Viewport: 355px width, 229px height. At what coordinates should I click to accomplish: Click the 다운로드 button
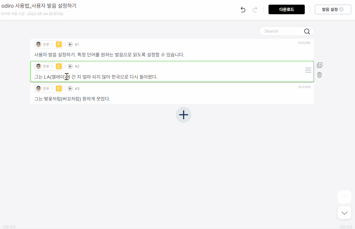pos(287,9)
